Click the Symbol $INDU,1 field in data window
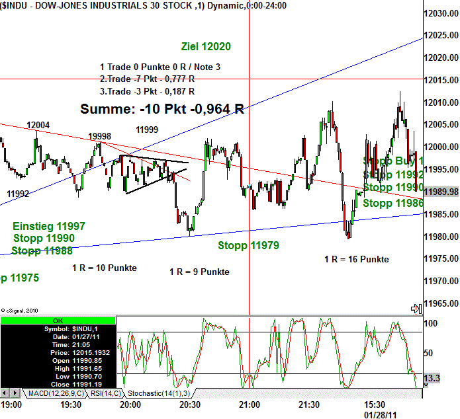 point(58,328)
